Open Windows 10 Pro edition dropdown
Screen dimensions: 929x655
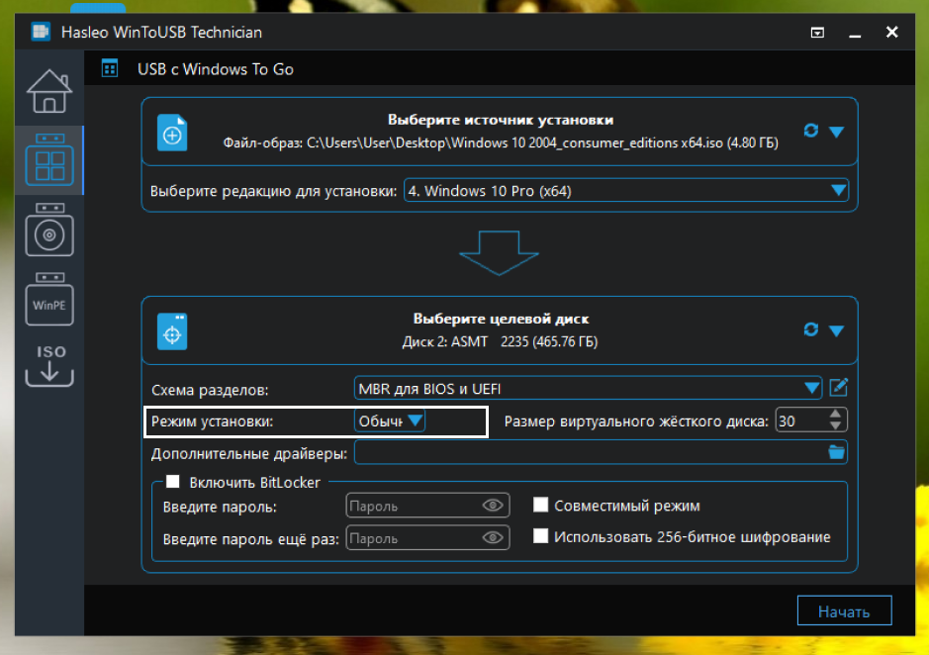(625, 191)
